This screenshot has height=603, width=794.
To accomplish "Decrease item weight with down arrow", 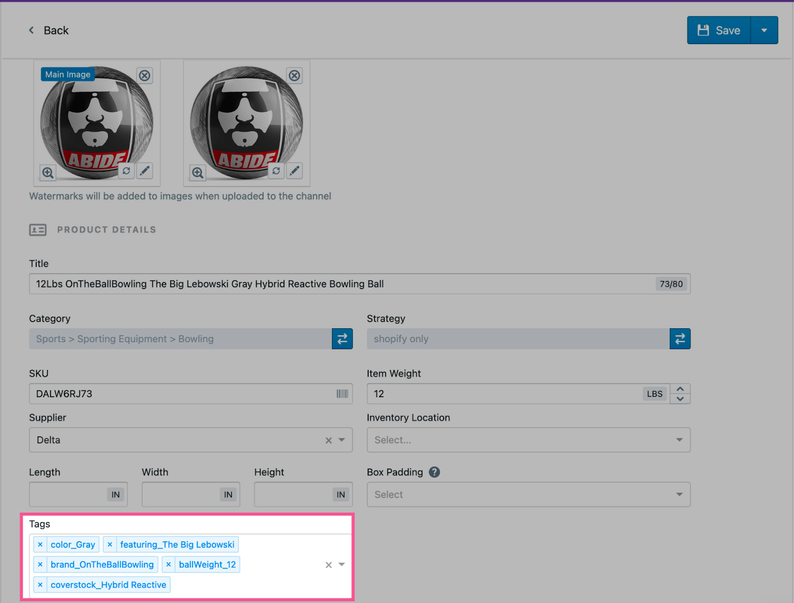I will [680, 399].
